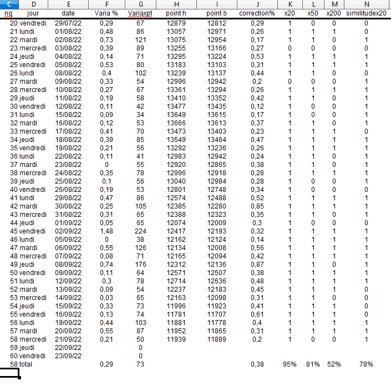Select date cell 29/07/22
Viewport: 391px width, 386px height.
click(x=68, y=23)
